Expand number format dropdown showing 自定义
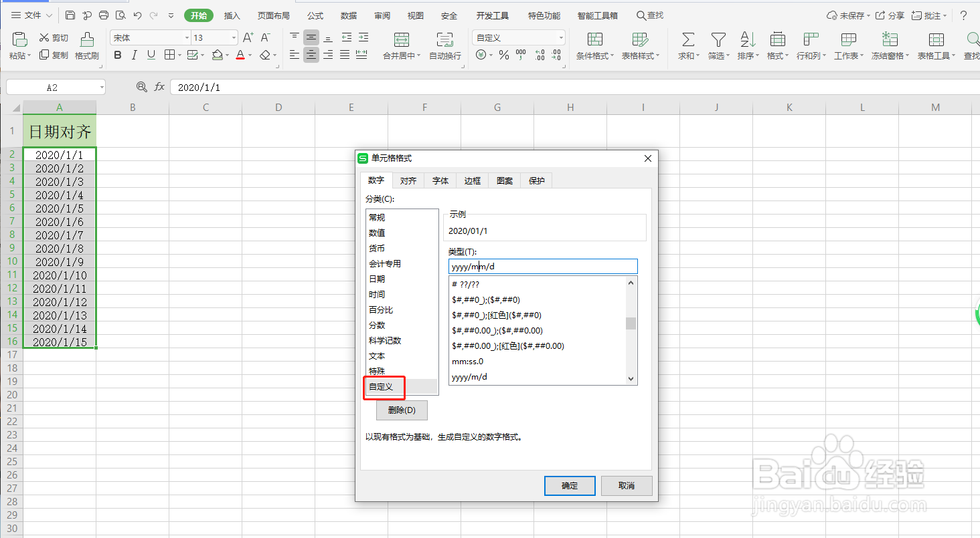The image size is (980, 538). tap(561, 38)
